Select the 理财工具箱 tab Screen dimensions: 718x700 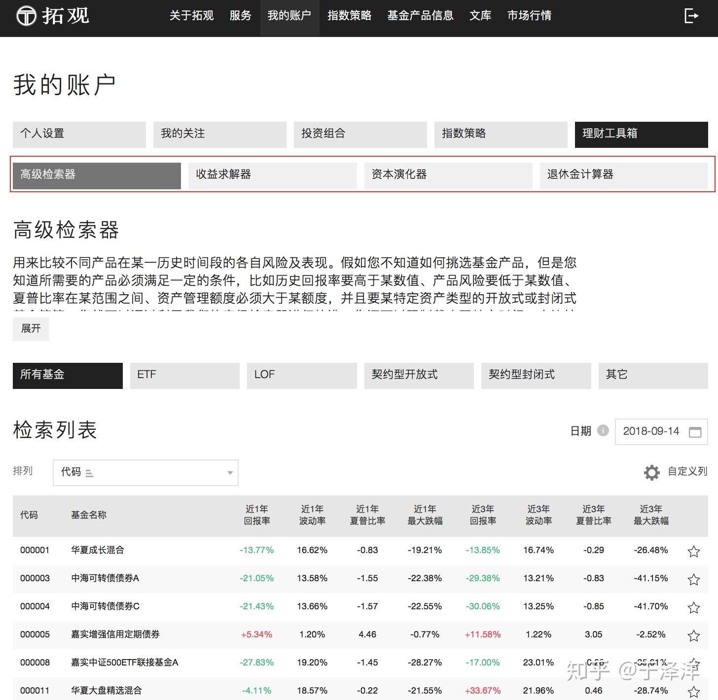[642, 134]
